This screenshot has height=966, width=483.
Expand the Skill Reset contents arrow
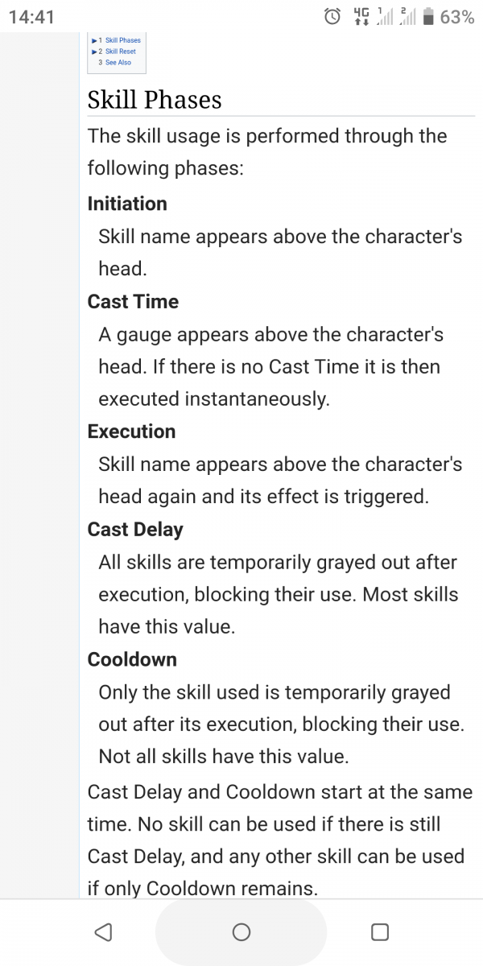[x=95, y=52]
